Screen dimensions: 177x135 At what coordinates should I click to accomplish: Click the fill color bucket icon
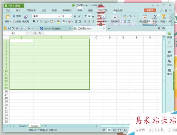[x=58, y=21]
